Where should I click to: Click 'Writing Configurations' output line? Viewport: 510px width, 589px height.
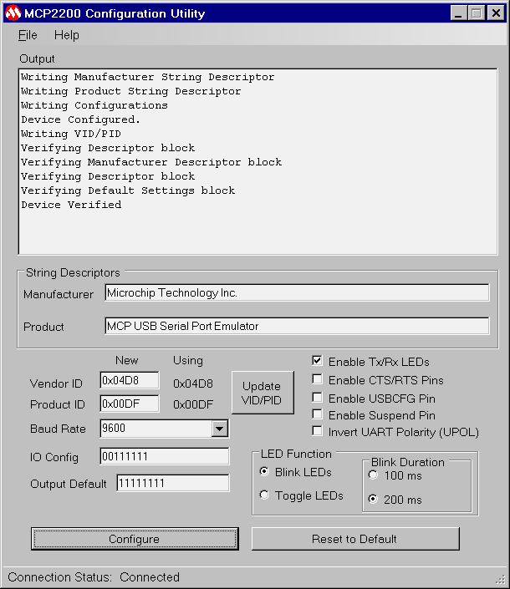click(x=94, y=105)
